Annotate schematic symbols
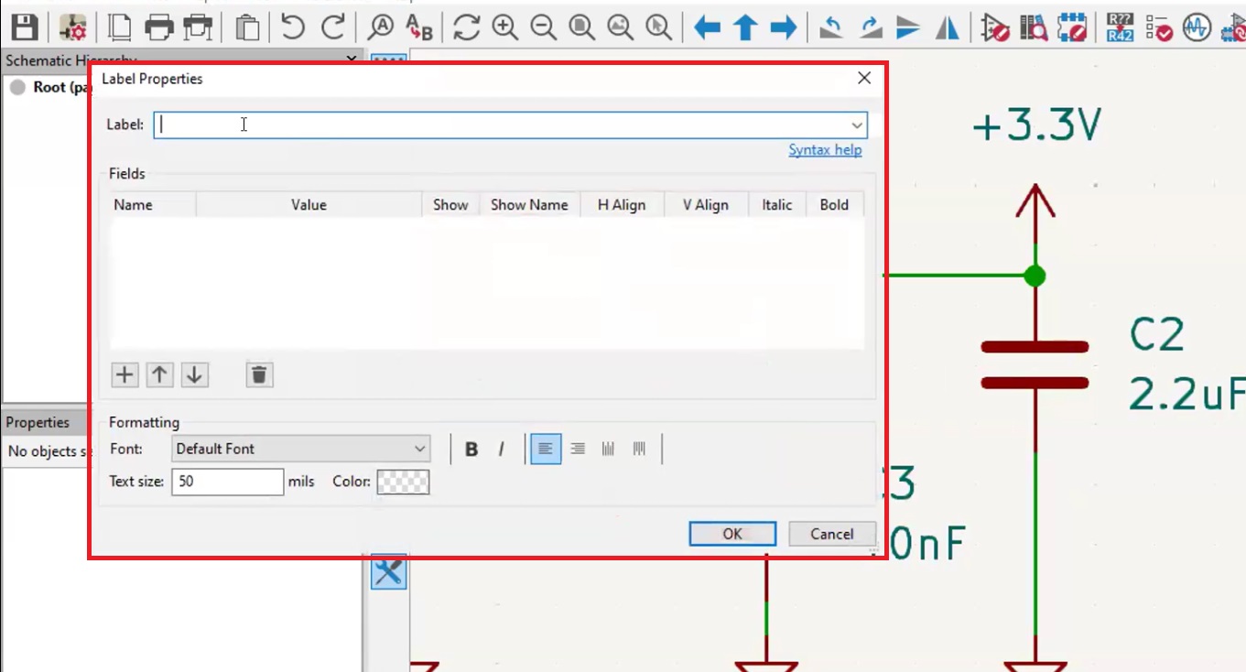1246x672 pixels. click(1120, 27)
